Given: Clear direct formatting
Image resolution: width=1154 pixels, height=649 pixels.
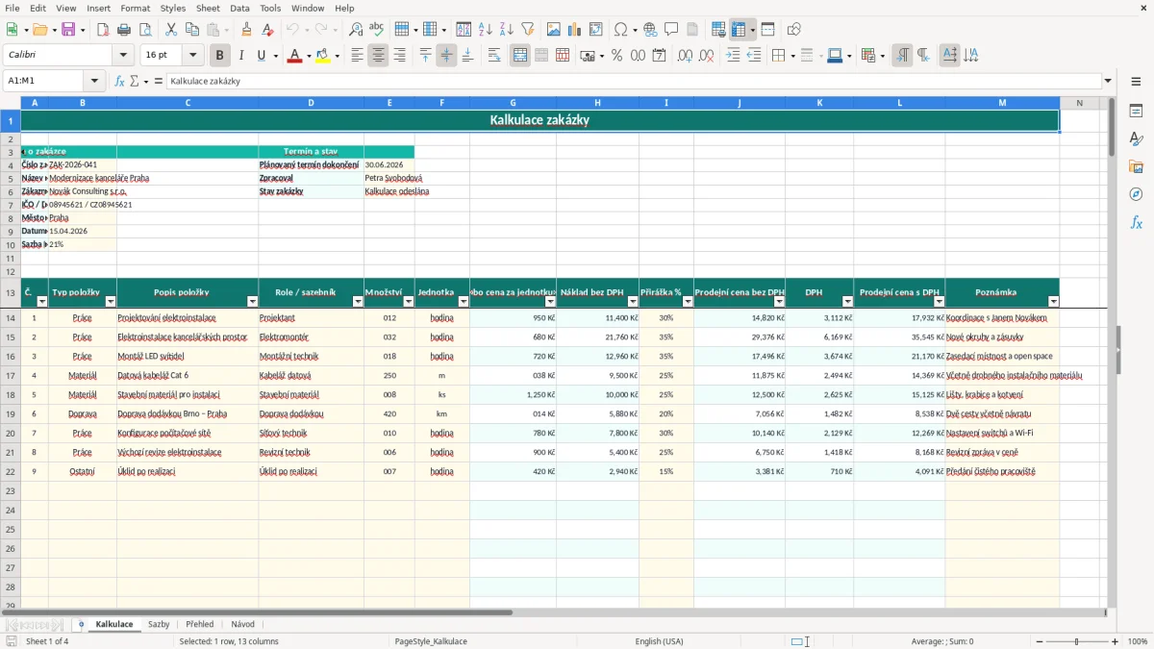Looking at the screenshot, I should (267, 30).
